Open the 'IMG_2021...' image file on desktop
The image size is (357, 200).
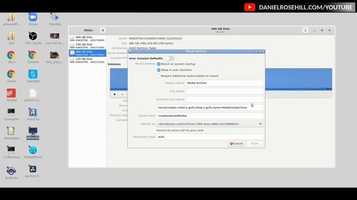55,57
